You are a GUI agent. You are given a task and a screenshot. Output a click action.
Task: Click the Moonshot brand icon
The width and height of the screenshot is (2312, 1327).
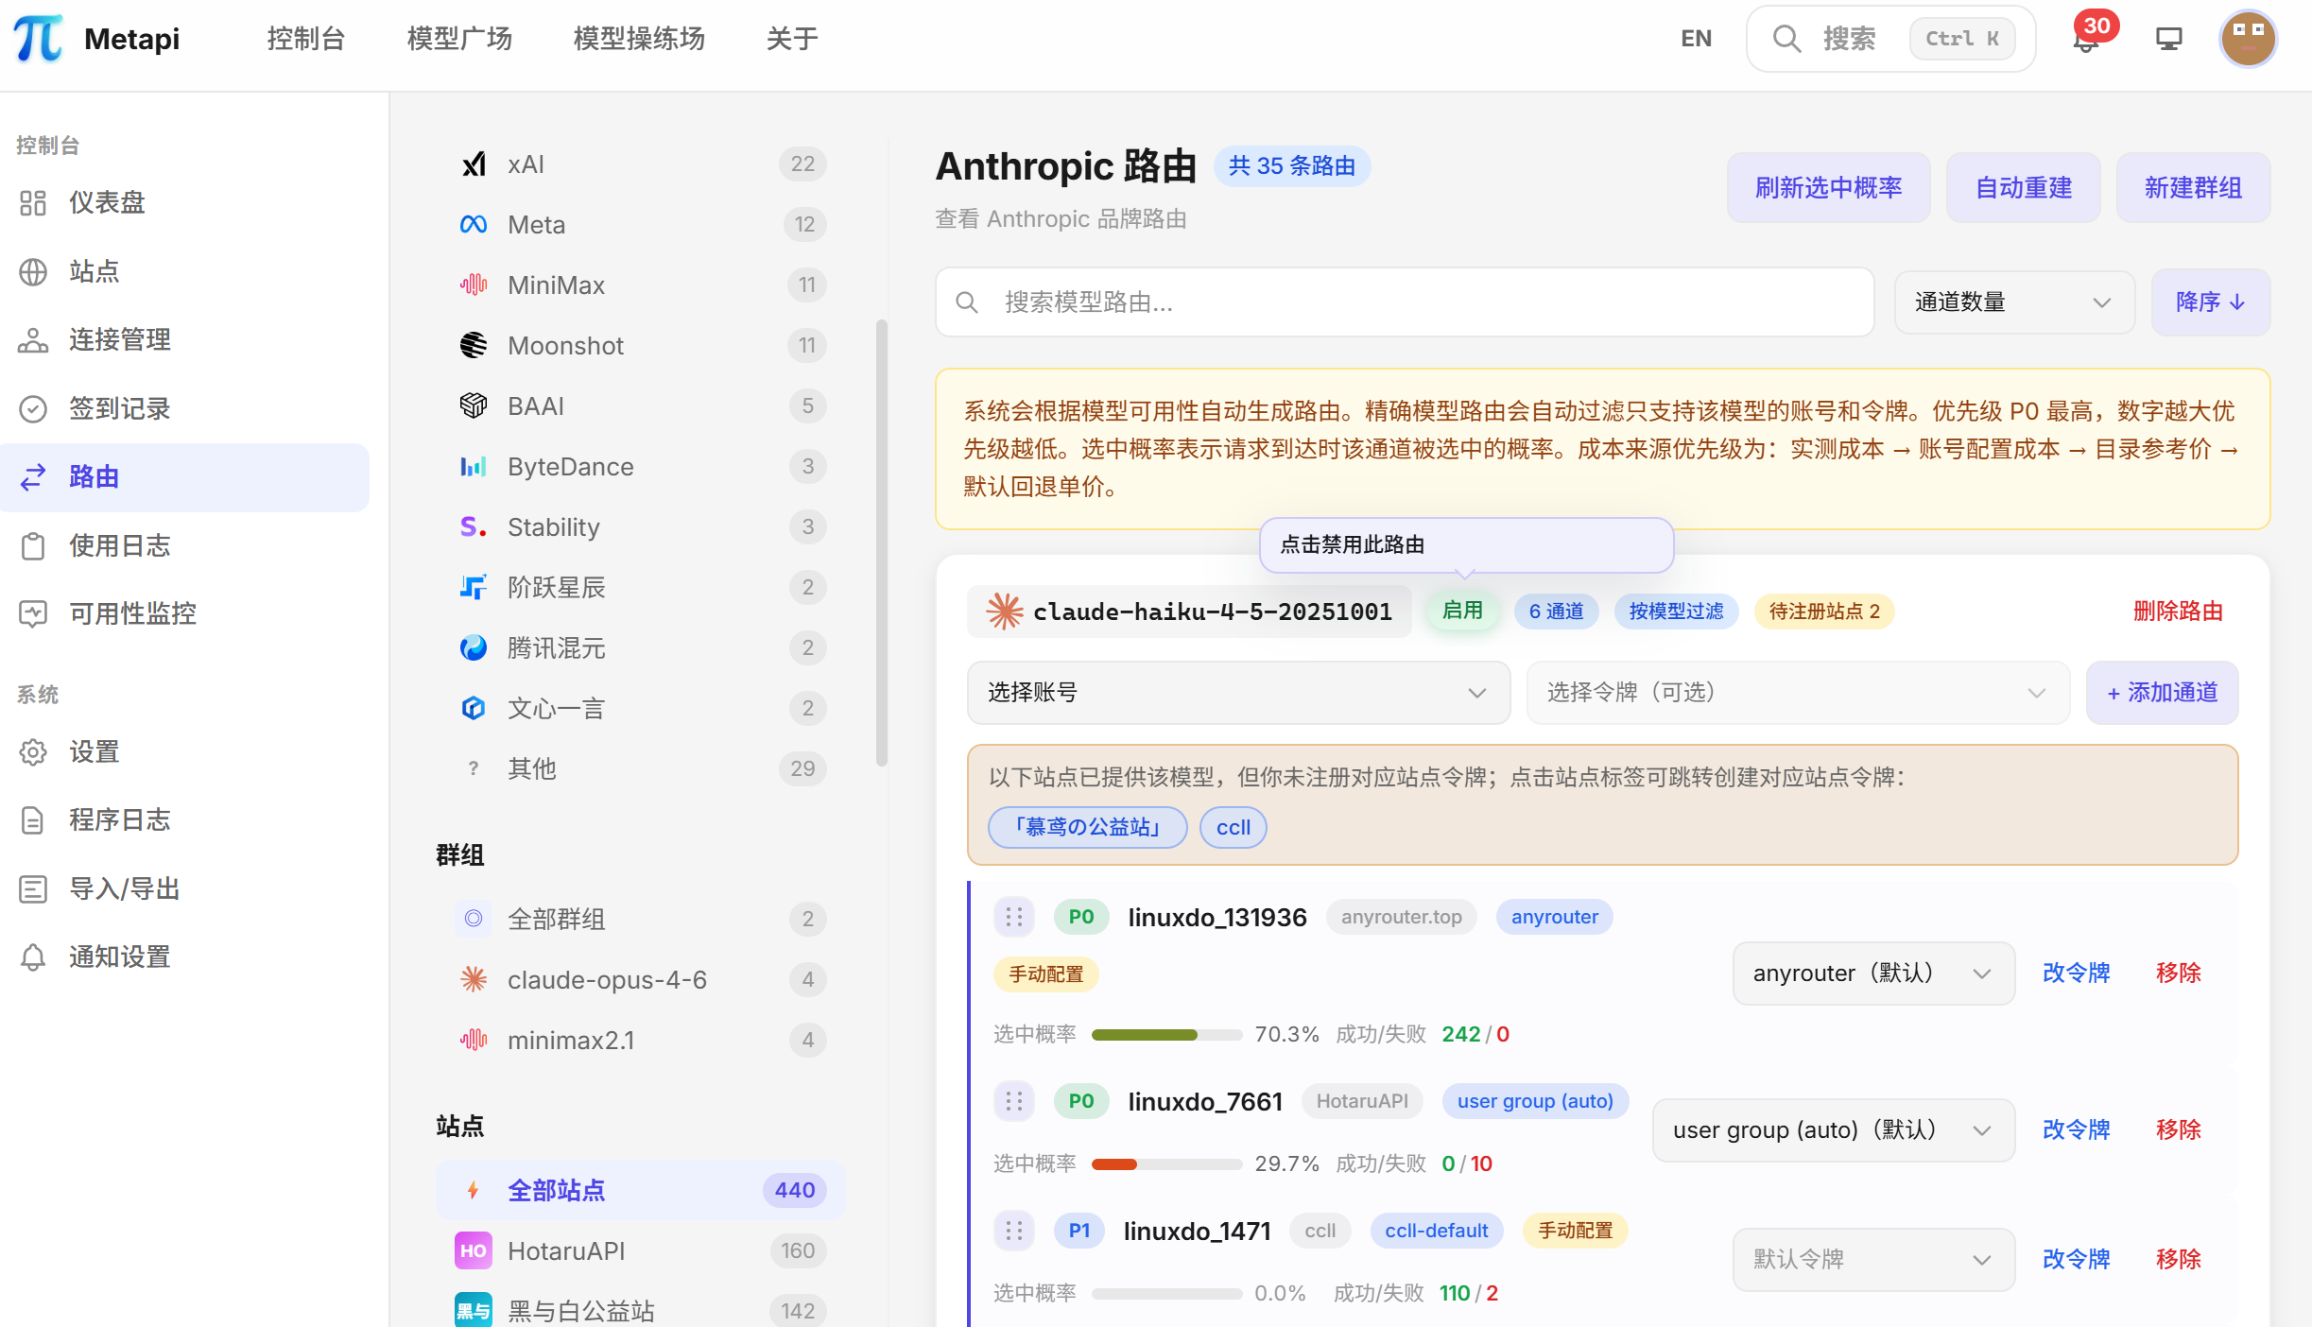tap(474, 346)
